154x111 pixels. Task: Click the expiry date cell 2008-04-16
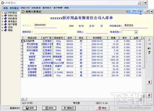[x=97, y=72]
